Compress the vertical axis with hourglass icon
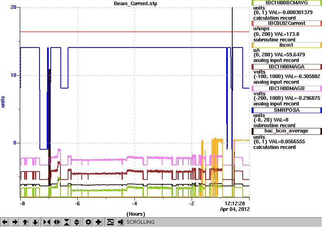The image size is (322, 227). point(67,222)
